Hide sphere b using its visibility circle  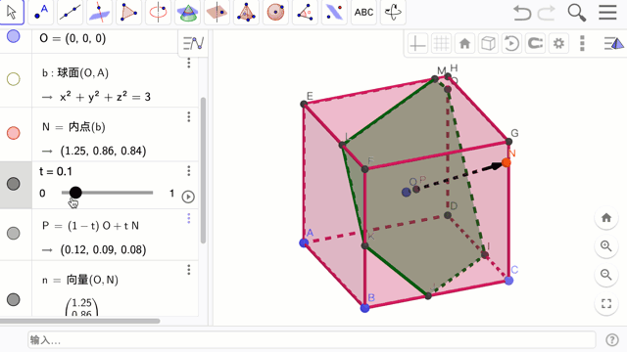point(14,79)
